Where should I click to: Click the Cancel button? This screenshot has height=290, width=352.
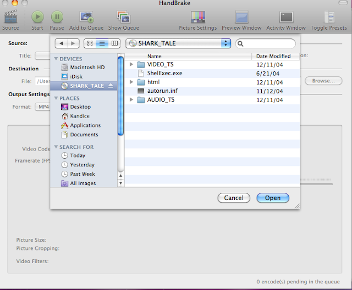pyautogui.click(x=234, y=198)
